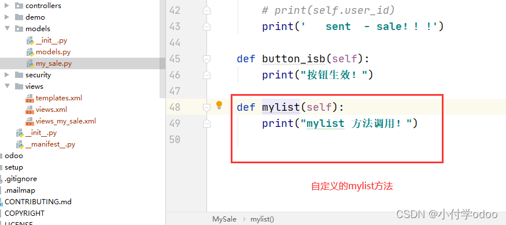Click the controllers folder icon
Screen dimensions: 506x225
click(19, 5)
